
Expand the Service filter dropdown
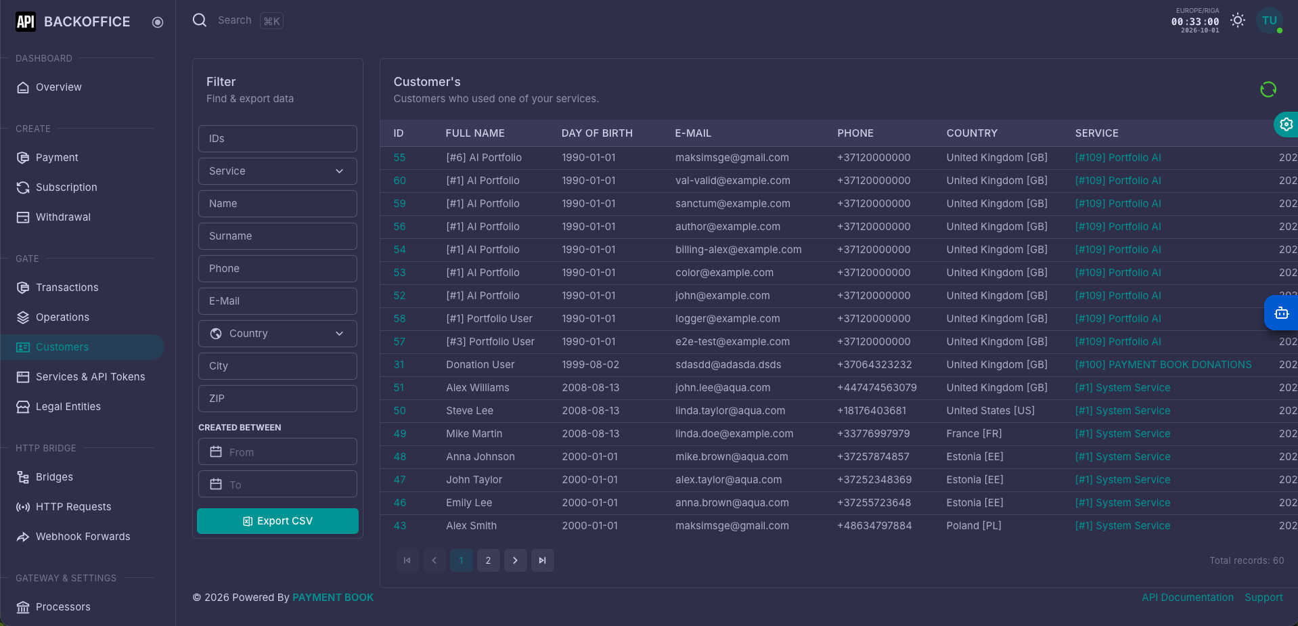pos(277,171)
